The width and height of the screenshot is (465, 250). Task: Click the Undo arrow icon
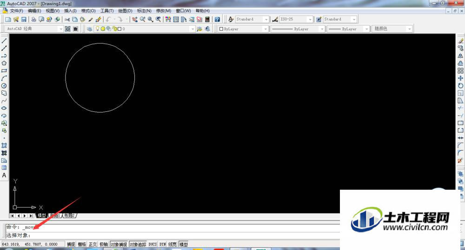pos(108,19)
